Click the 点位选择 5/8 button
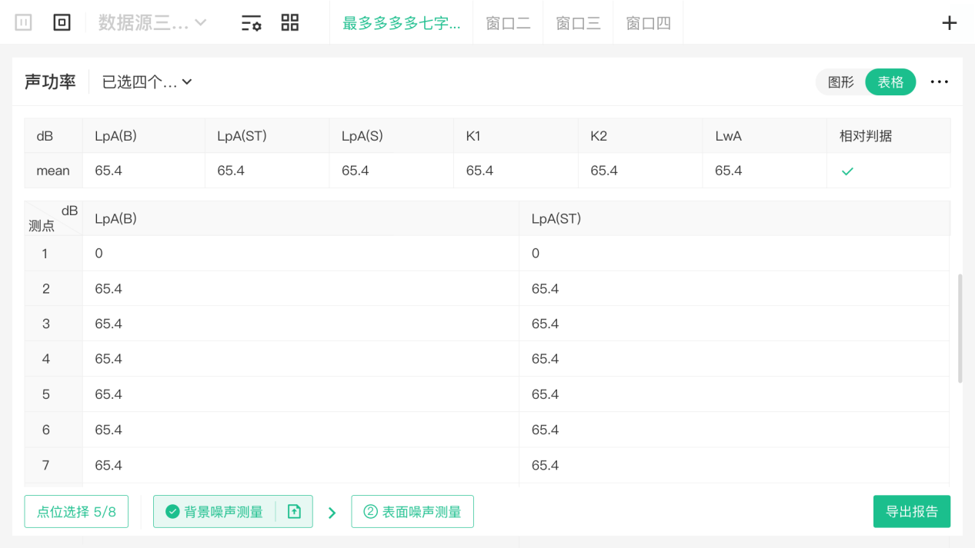The width and height of the screenshot is (975, 548). (x=76, y=512)
